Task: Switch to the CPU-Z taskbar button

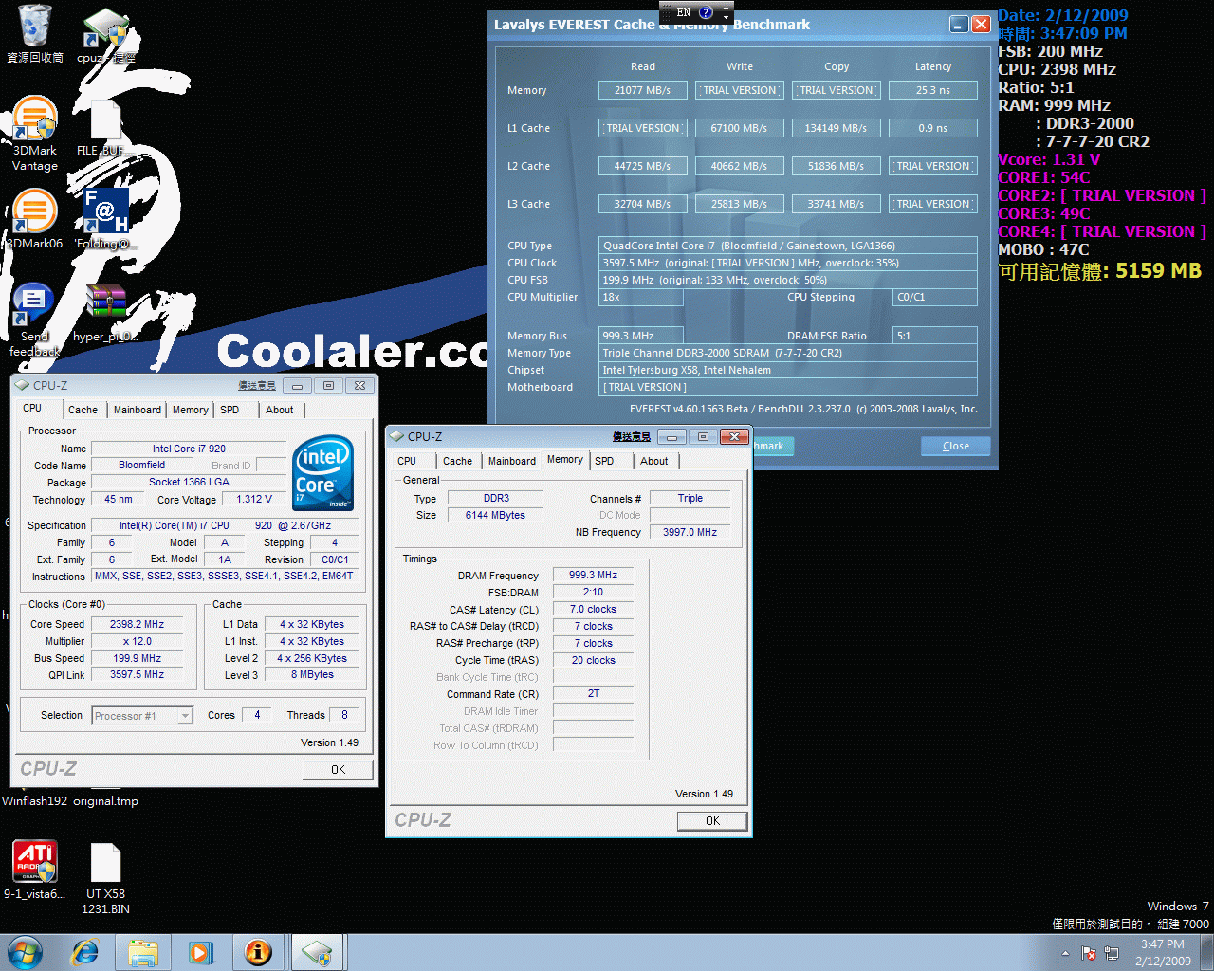Action: pos(318,952)
